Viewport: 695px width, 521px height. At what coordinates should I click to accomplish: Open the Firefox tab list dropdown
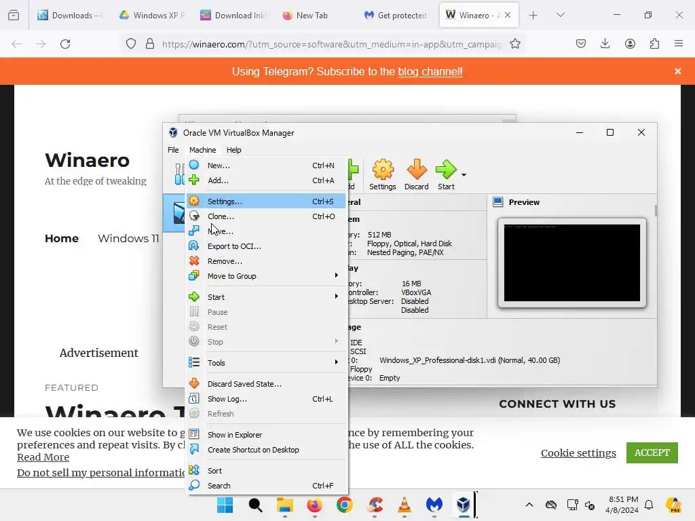tap(560, 15)
